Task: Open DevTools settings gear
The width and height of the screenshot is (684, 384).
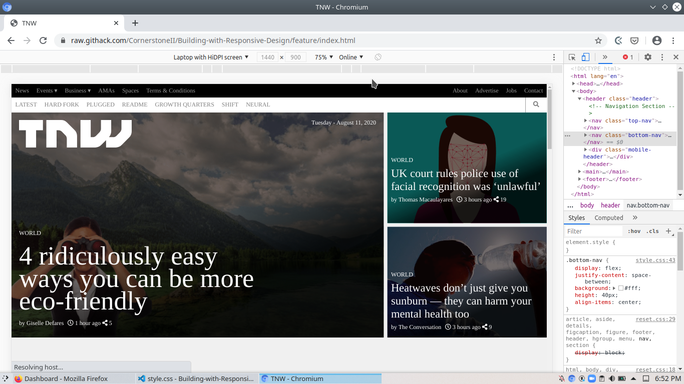Action: pyautogui.click(x=648, y=57)
